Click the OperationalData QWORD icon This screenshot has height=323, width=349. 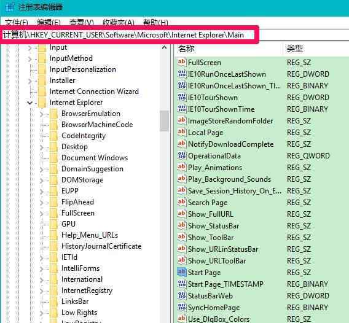click(182, 156)
